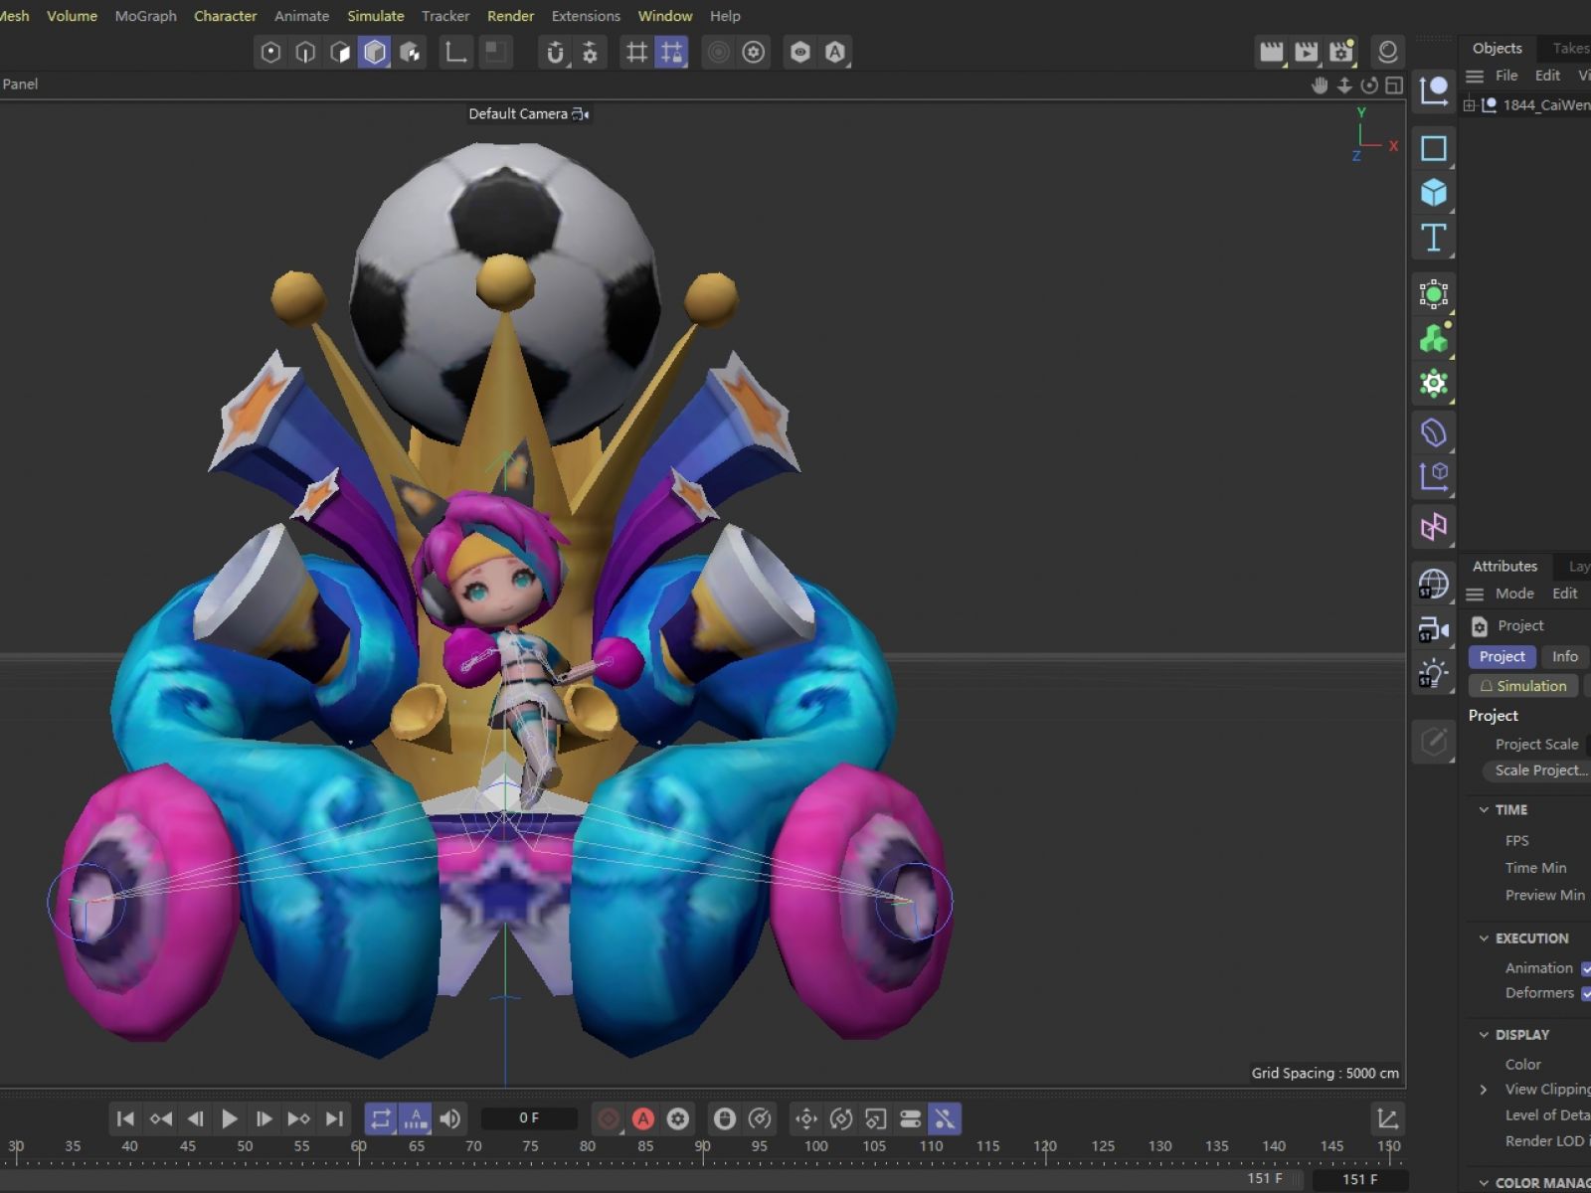Image resolution: width=1591 pixels, height=1193 pixels.
Task: Switch to Edges mode
Action: [x=305, y=52]
